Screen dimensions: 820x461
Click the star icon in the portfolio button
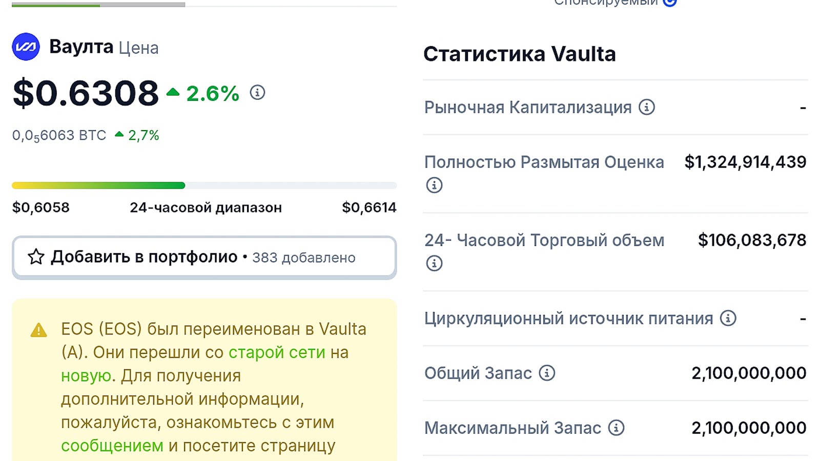coord(36,257)
